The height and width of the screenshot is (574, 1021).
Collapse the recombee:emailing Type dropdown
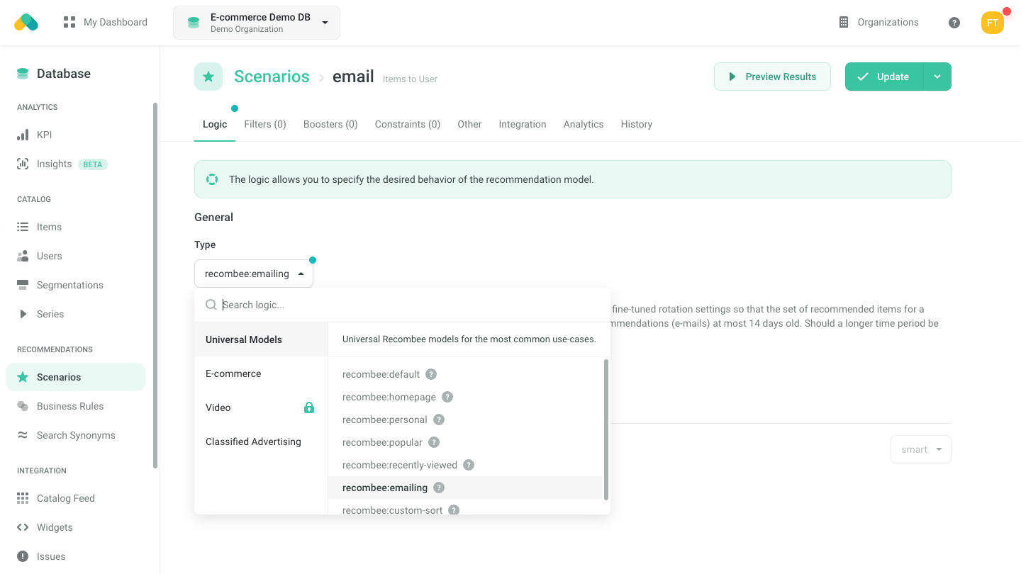click(x=254, y=274)
